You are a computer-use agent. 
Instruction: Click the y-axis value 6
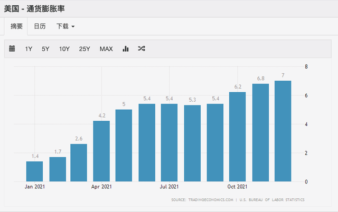tap(306, 95)
